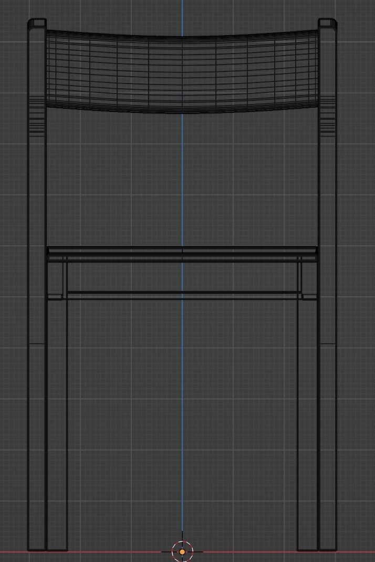Click the orange object origin dot
Viewport: 375px width, 562px height.
tap(182, 552)
